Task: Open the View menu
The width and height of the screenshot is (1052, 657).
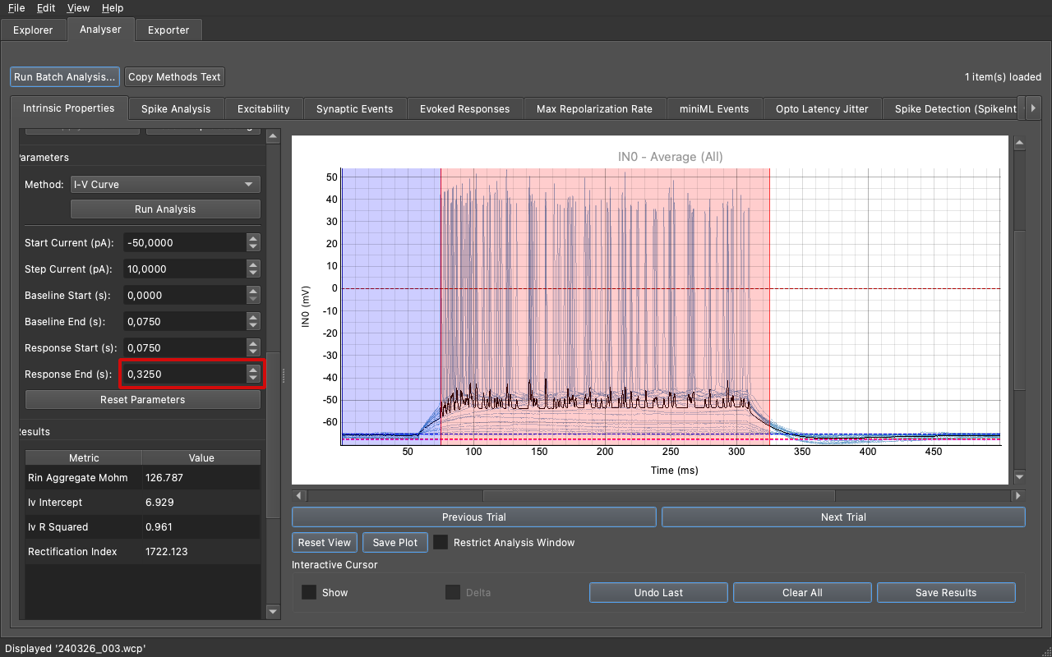Action: (x=79, y=8)
